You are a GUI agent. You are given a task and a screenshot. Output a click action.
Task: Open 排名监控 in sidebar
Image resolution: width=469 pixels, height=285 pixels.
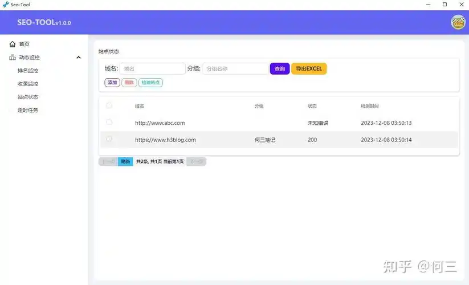tap(28, 71)
